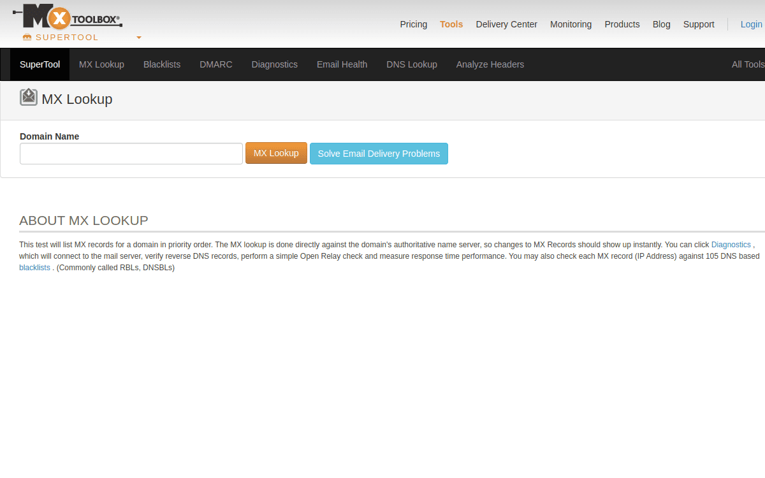Select the Diagnostics tab
The height and width of the screenshot is (478, 765).
coord(274,64)
